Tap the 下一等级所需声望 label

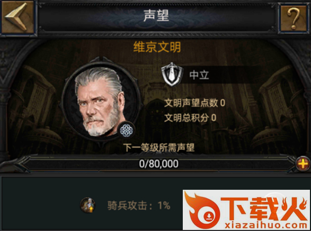point(158,147)
